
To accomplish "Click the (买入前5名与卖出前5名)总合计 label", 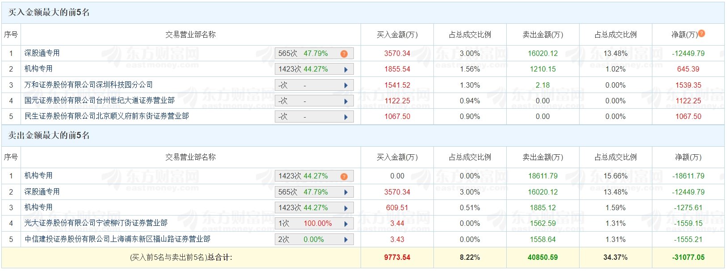I will point(181,258).
